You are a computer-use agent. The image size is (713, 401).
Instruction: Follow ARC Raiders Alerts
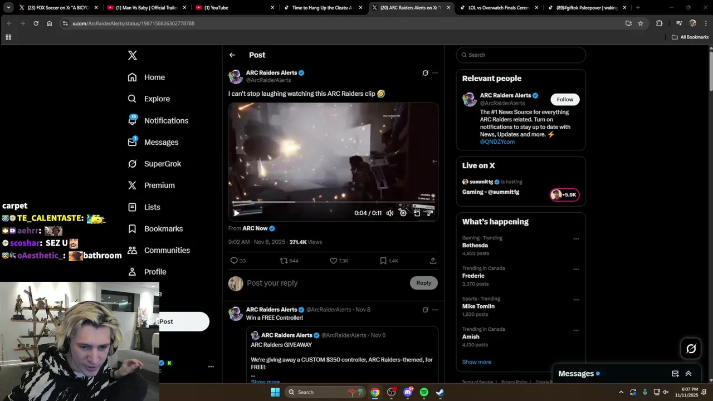click(565, 99)
